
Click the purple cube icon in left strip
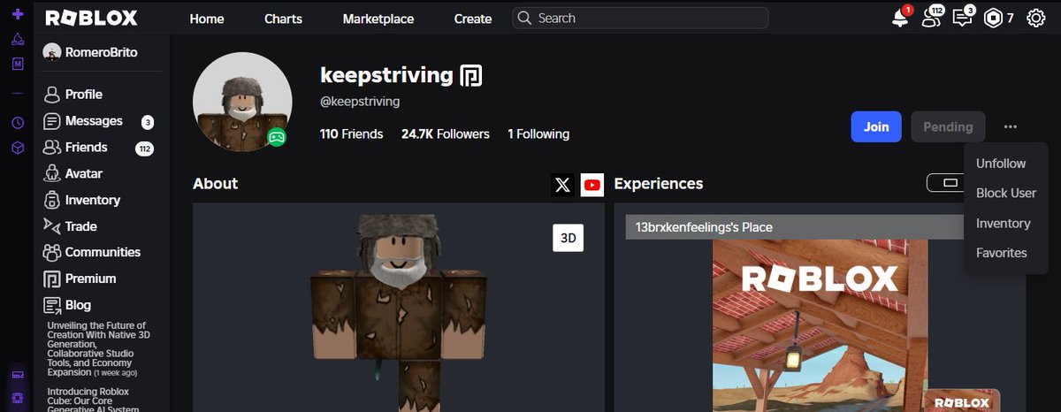tap(18, 148)
